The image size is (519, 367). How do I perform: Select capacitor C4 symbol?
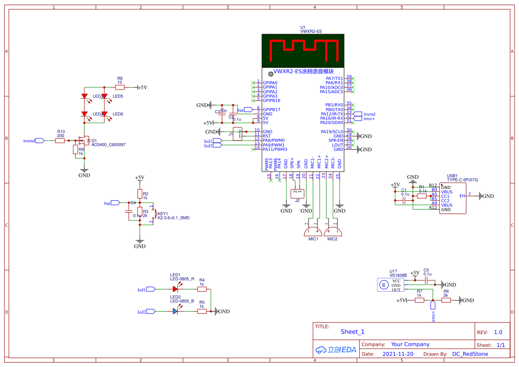129,211
